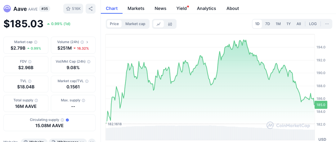Switch to line chart view icon
This screenshot has width=336, height=142.
159,24
